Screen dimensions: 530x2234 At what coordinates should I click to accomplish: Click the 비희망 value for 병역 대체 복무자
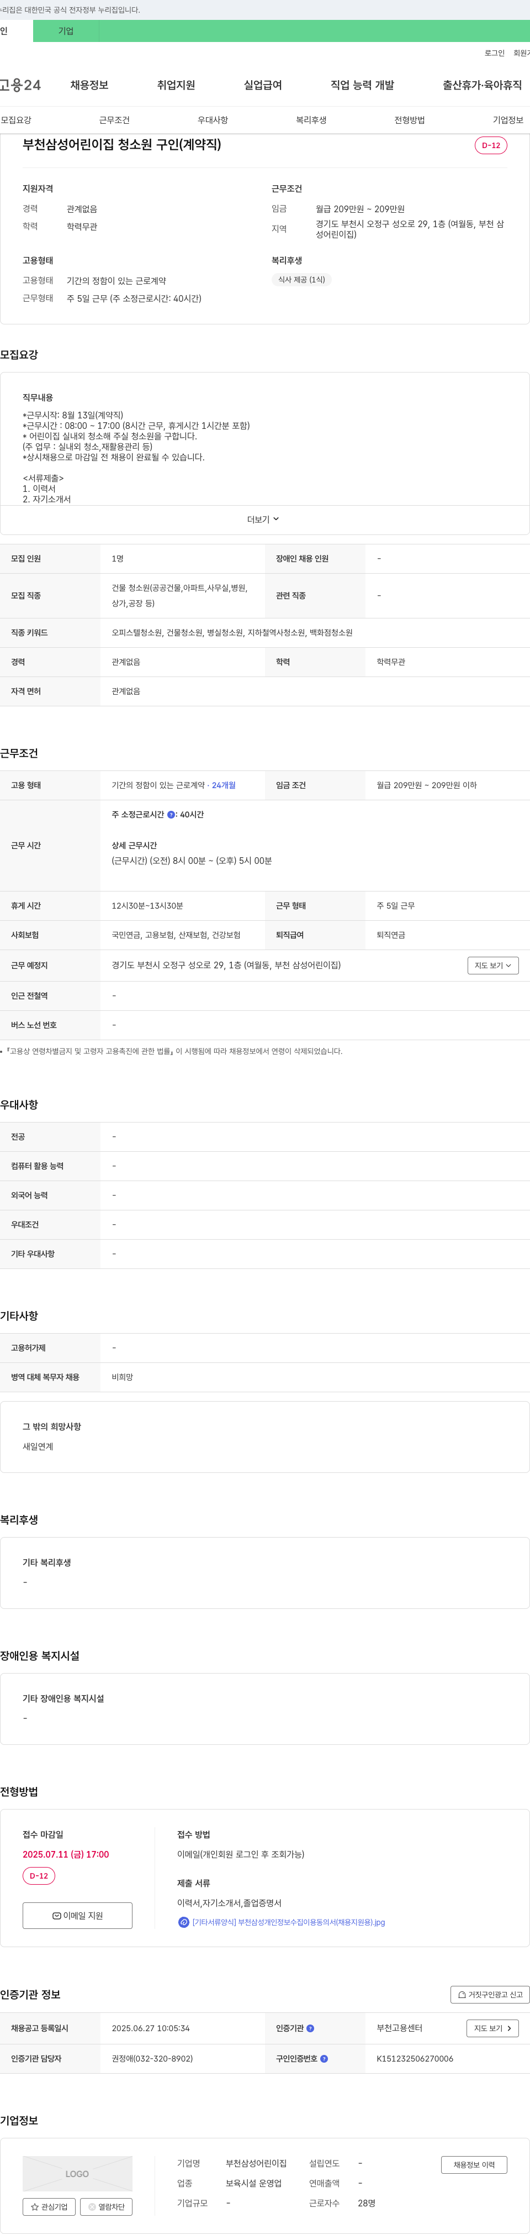122,1377
